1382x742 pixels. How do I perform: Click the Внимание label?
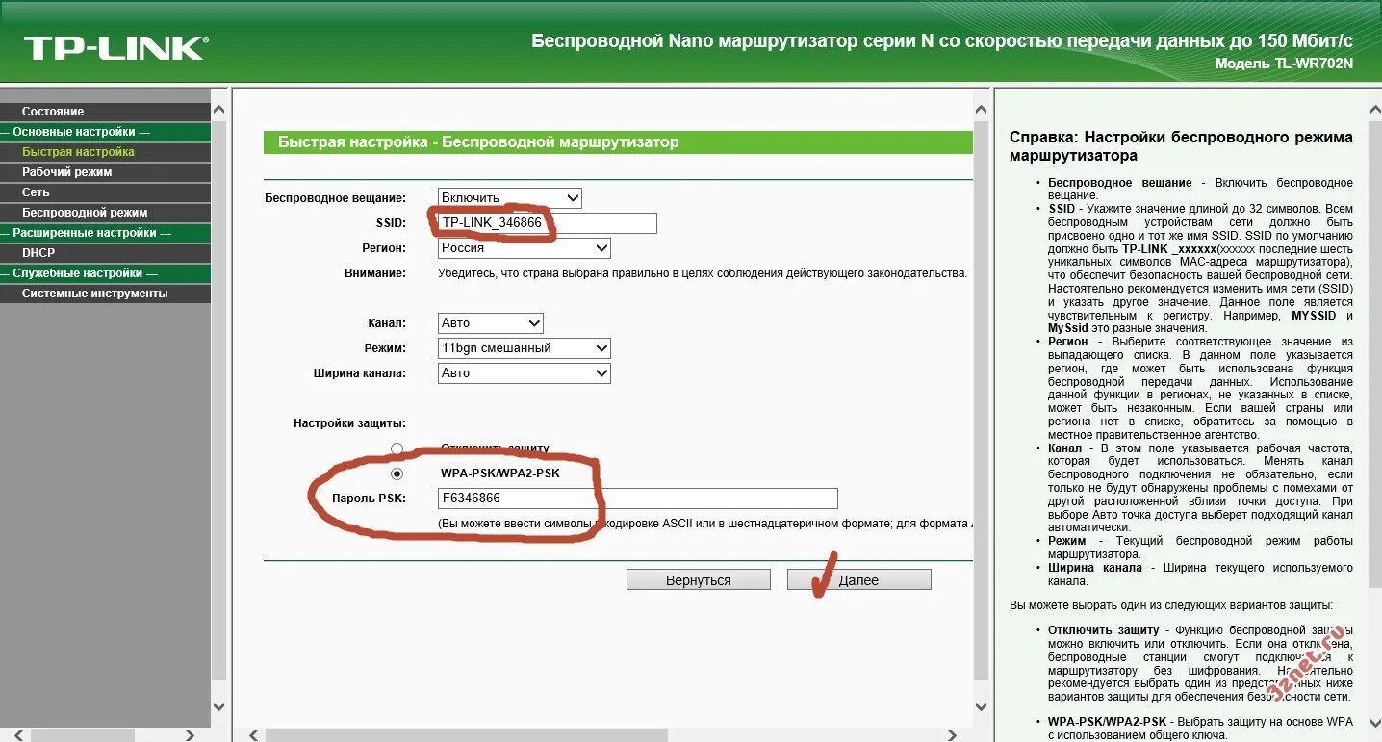coord(375,273)
